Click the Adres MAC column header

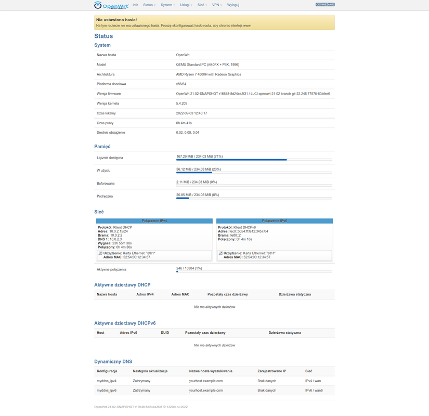(x=180, y=294)
